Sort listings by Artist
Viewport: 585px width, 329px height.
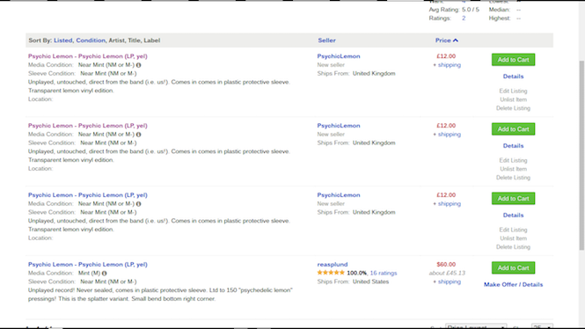(116, 40)
